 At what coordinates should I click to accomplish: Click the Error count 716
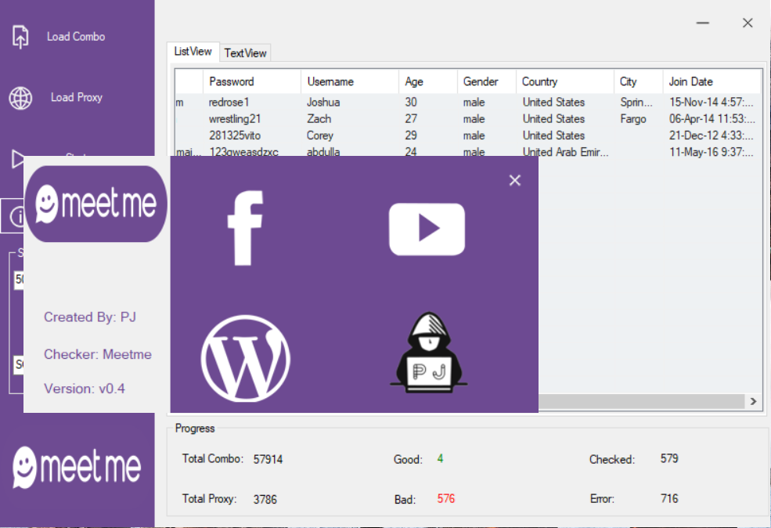[x=669, y=499]
